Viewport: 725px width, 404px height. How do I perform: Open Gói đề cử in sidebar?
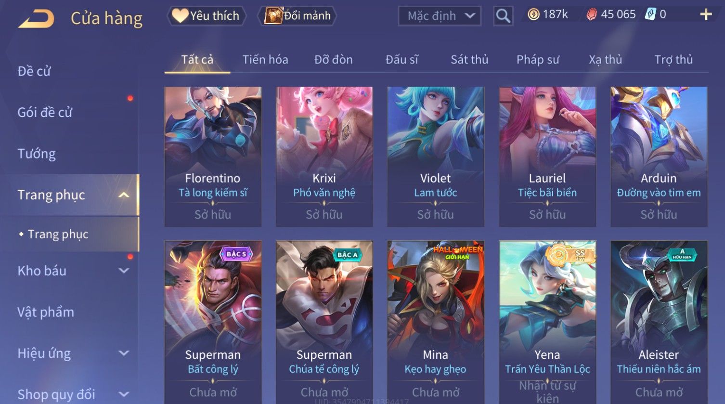pos(45,113)
